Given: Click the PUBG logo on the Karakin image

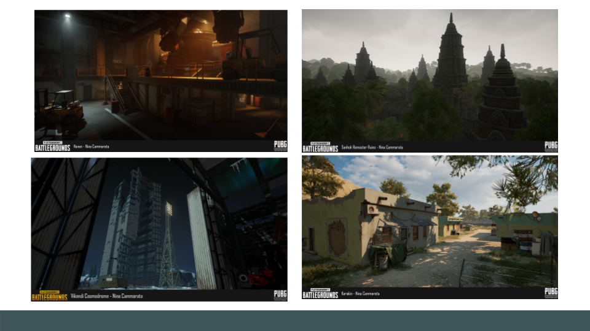Looking at the screenshot, I should 551,293.
